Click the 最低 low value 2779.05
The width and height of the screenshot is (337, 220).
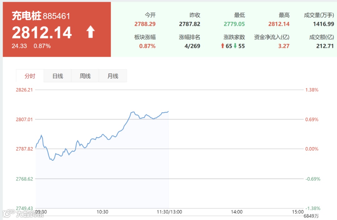(x=234, y=24)
